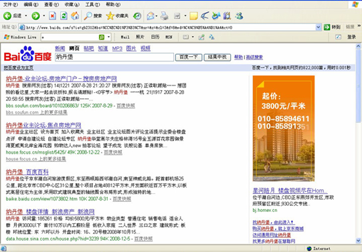Open the 星河皓月 楼盘视频 ad link
The image size is (362, 252).
pos(290,191)
